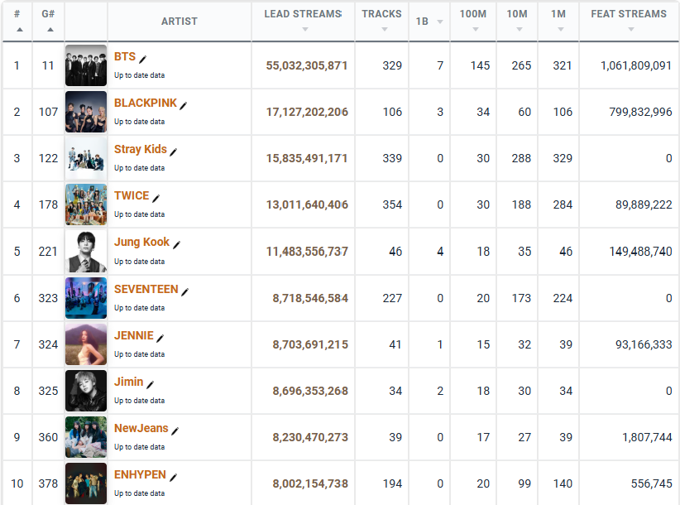The height and width of the screenshot is (505, 680).
Task: Open the Jung Kook artist link
Action: (x=141, y=242)
